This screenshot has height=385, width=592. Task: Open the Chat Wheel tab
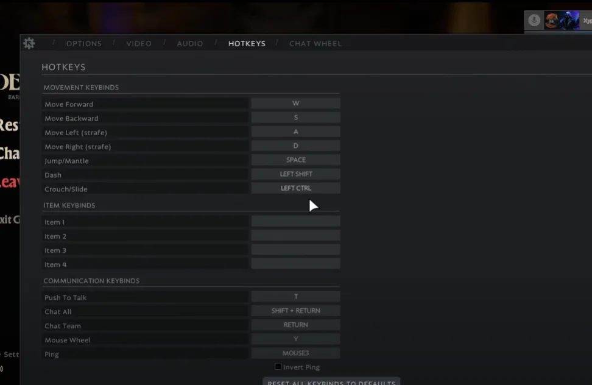[315, 44]
